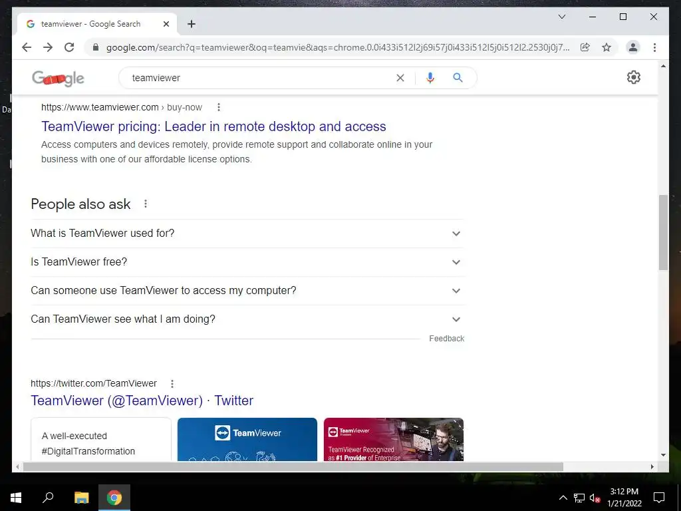Focus the Google search input field
This screenshot has width=681, height=511.
tap(261, 78)
